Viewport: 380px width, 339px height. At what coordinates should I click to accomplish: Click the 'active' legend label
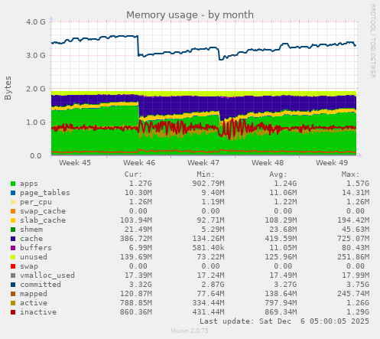34,303
